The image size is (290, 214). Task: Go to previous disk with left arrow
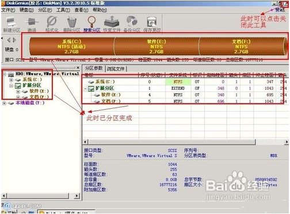coord(9,40)
